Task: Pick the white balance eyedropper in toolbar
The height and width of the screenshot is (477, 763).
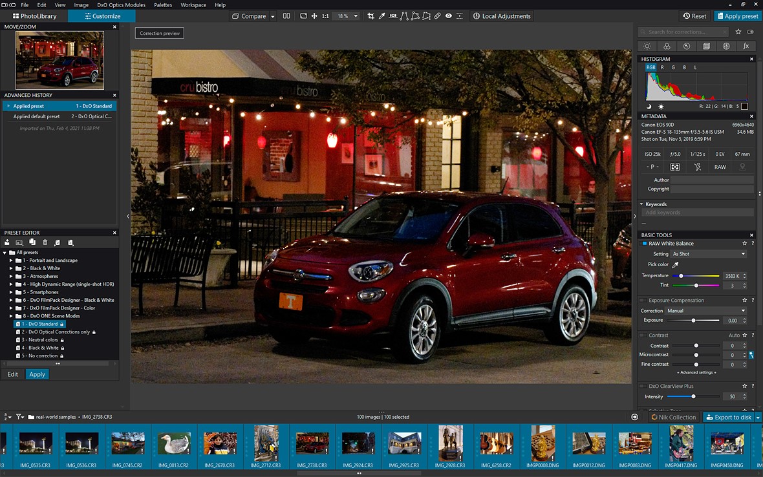Action: (x=381, y=16)
